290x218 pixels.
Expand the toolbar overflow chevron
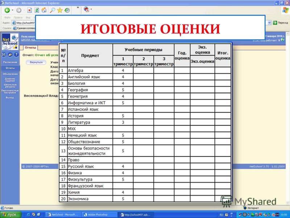tap(78, 8)
